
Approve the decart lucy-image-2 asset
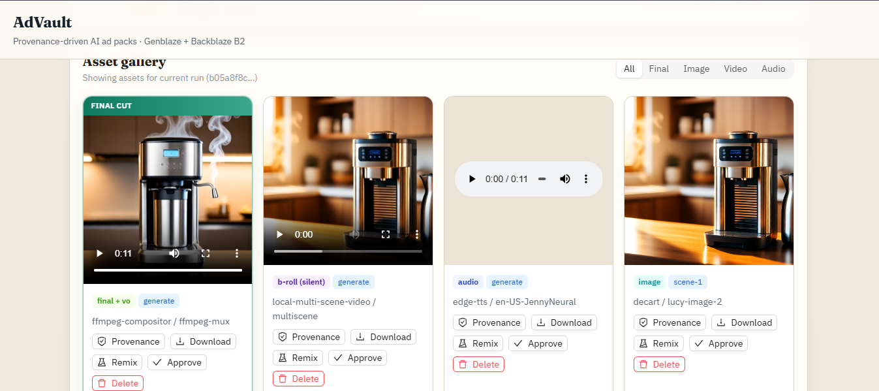coord(718,343)
